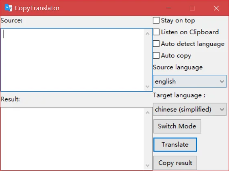Click the chevron arrow of english combo box
Image resolution: width=229 pixels, height=171 pixels.
(222, 81)
